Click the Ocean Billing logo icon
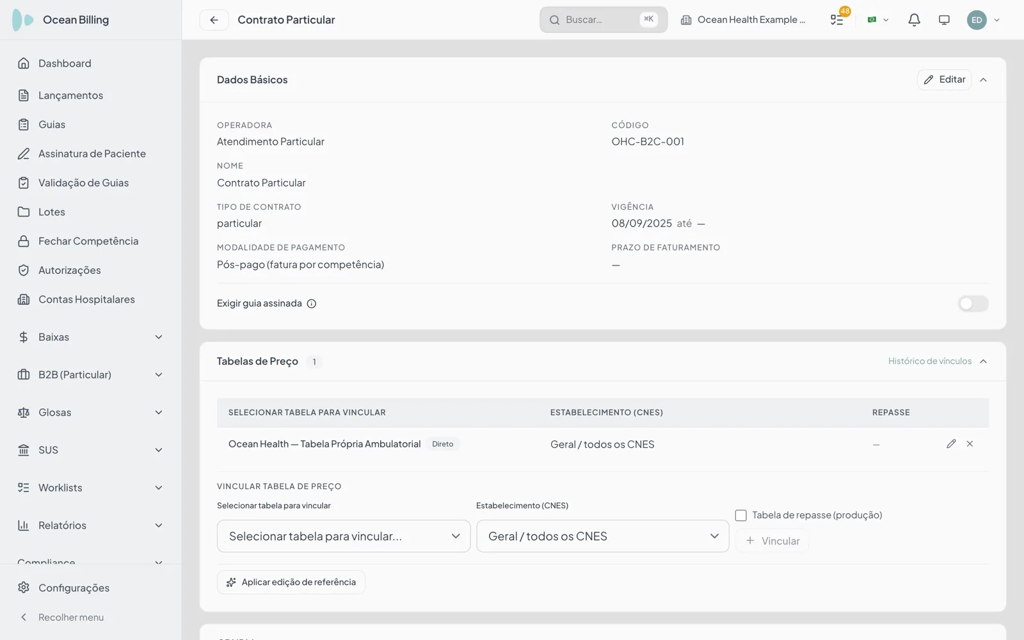Screen dimensions: 1024x640 coord(23,20)
